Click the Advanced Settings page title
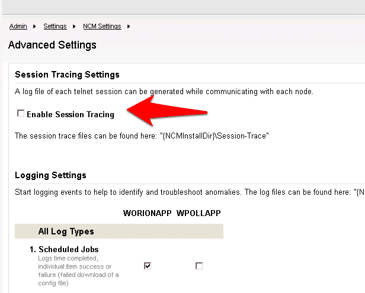The width and height of the screenshot is (365, 293). (52, 45)
